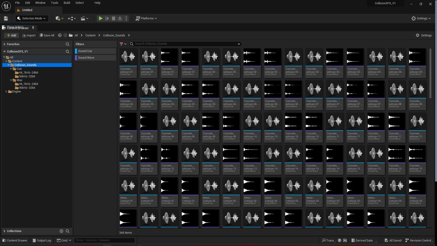Open play mode options three-dot menu
This screenshot has width=437, height=246.
126,18
